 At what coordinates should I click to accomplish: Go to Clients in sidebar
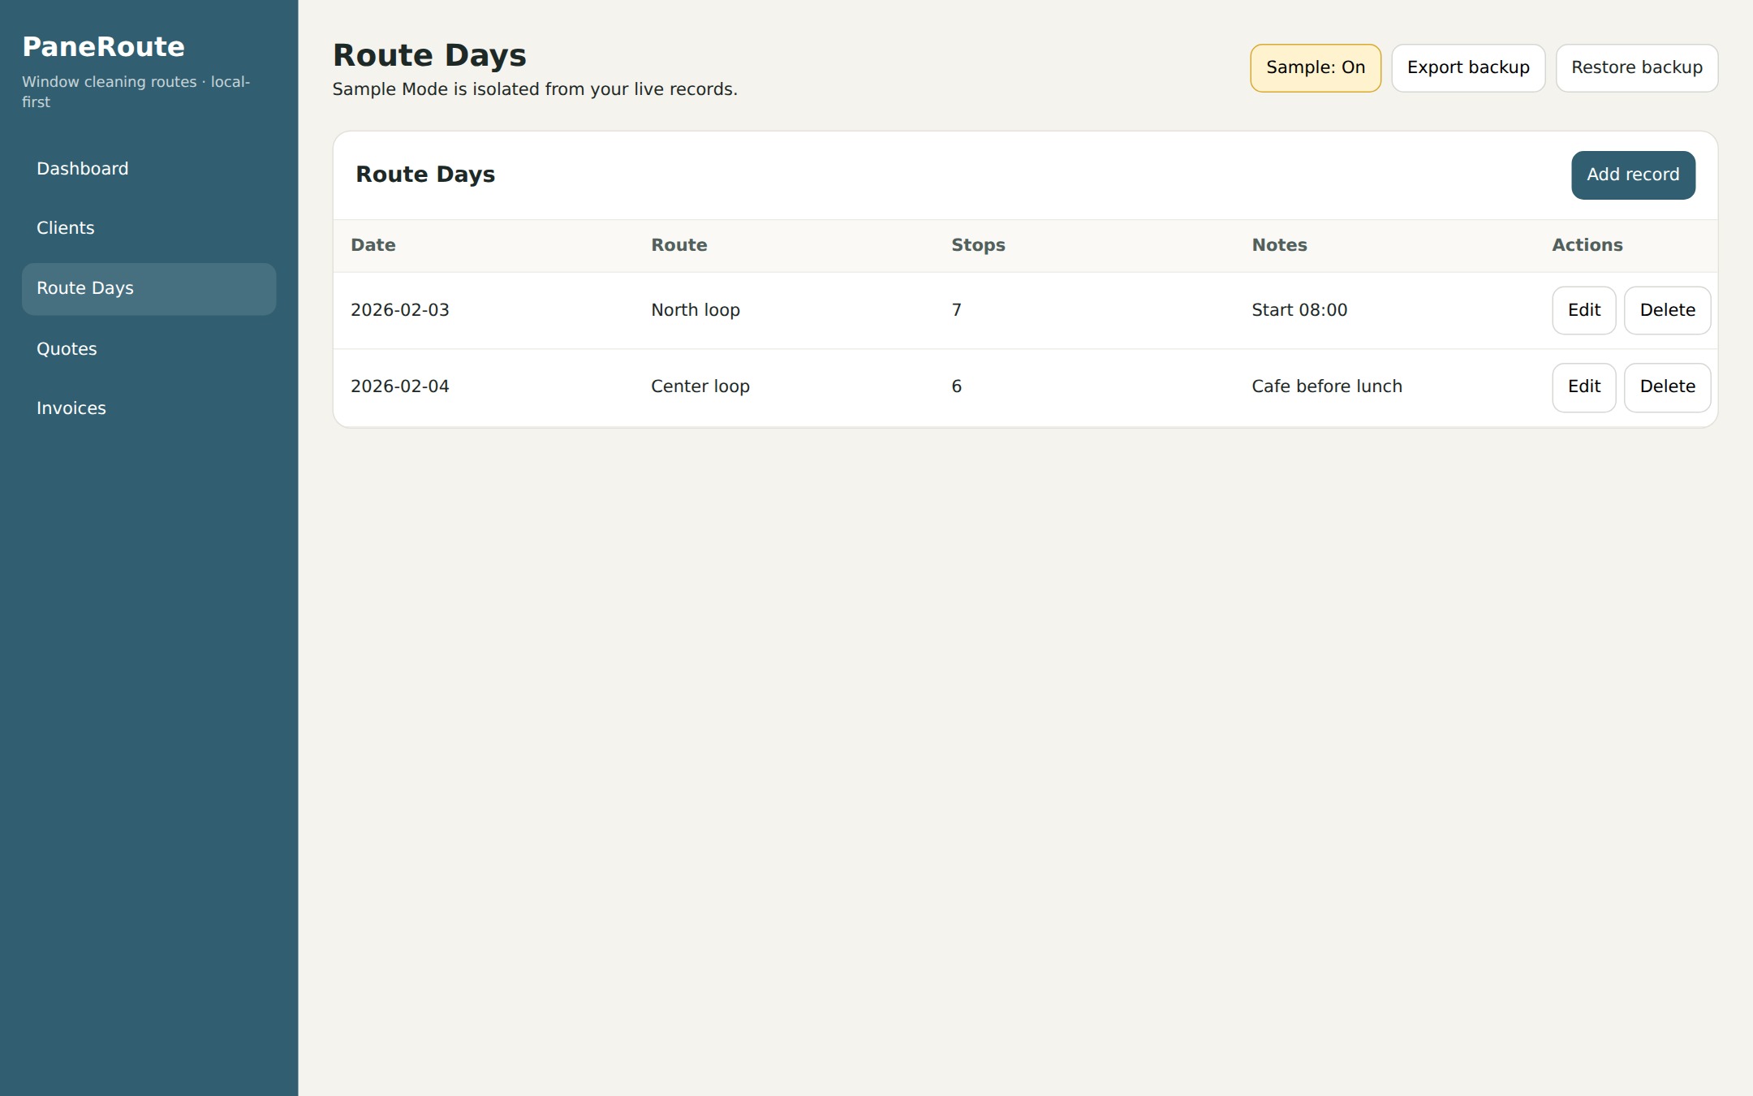tap(149, 228)
